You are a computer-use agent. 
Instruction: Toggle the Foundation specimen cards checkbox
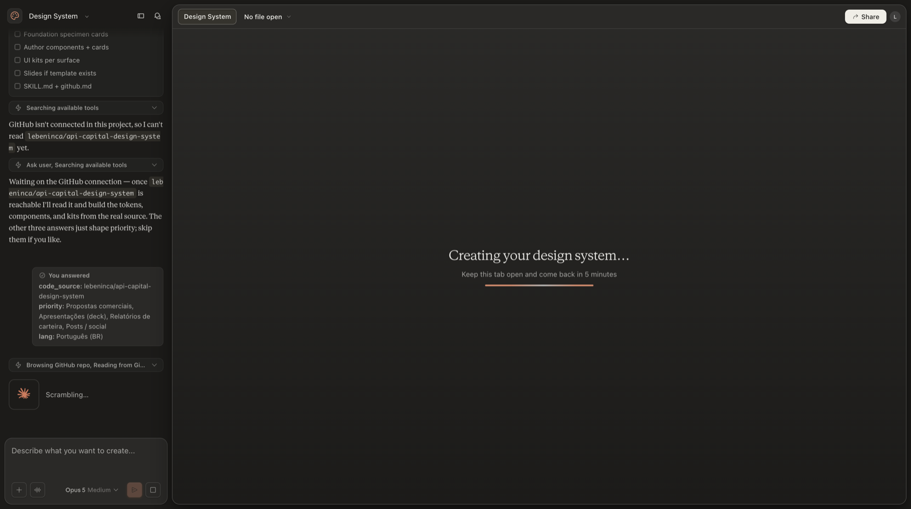pos(17,34)
